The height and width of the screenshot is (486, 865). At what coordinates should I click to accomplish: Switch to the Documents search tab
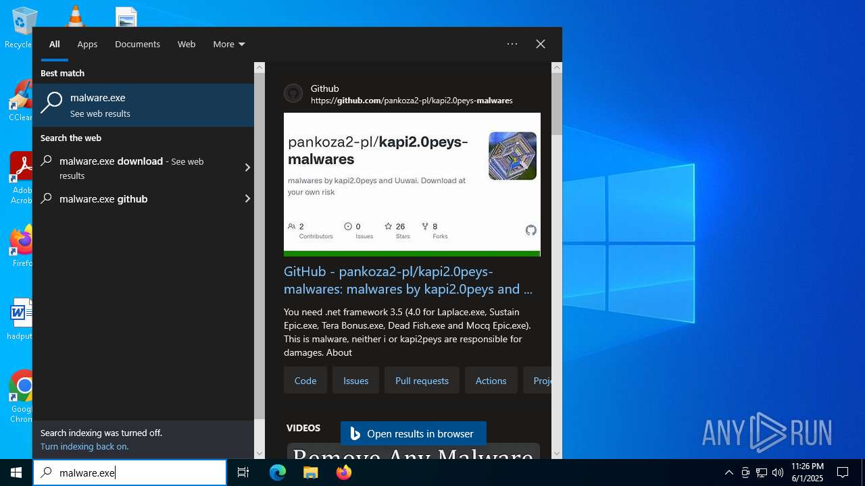[x=137, y=44]
